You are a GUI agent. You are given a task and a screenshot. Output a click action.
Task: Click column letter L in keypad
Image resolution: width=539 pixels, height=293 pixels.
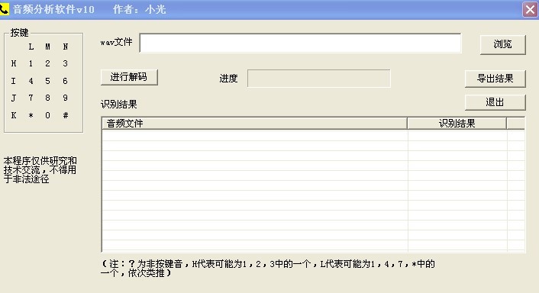pyautogui.click(x=31, y=47)
